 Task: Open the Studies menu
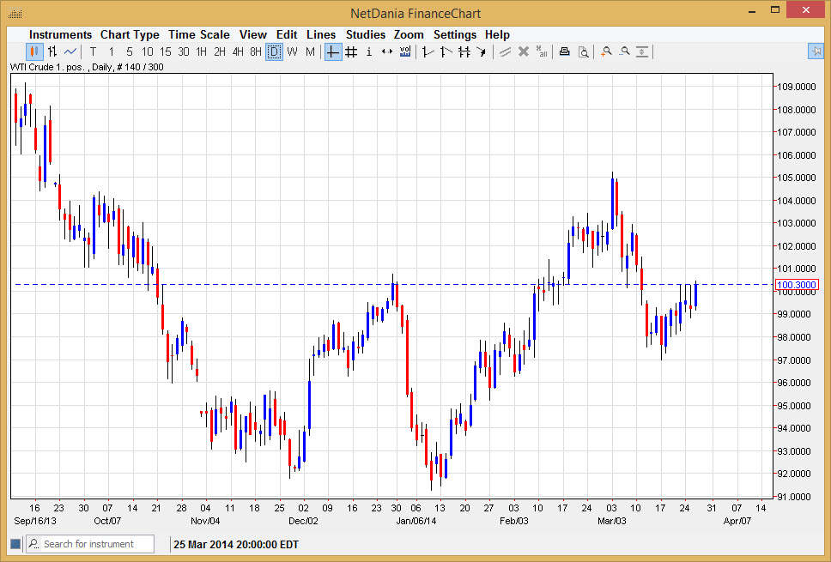coord(366,34)
